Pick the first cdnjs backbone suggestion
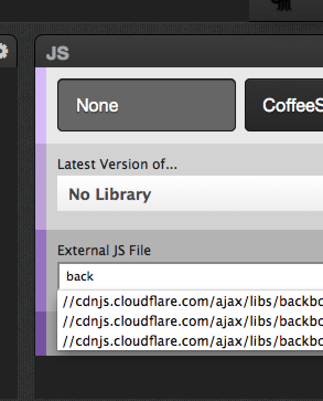This screenshot has width=323, height=401. (192, 301)
